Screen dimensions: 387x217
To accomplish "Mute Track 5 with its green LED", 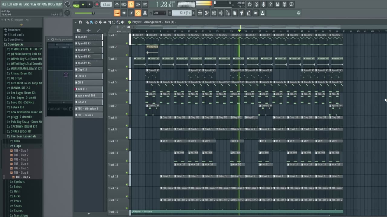I will click(x=127, y=90).
